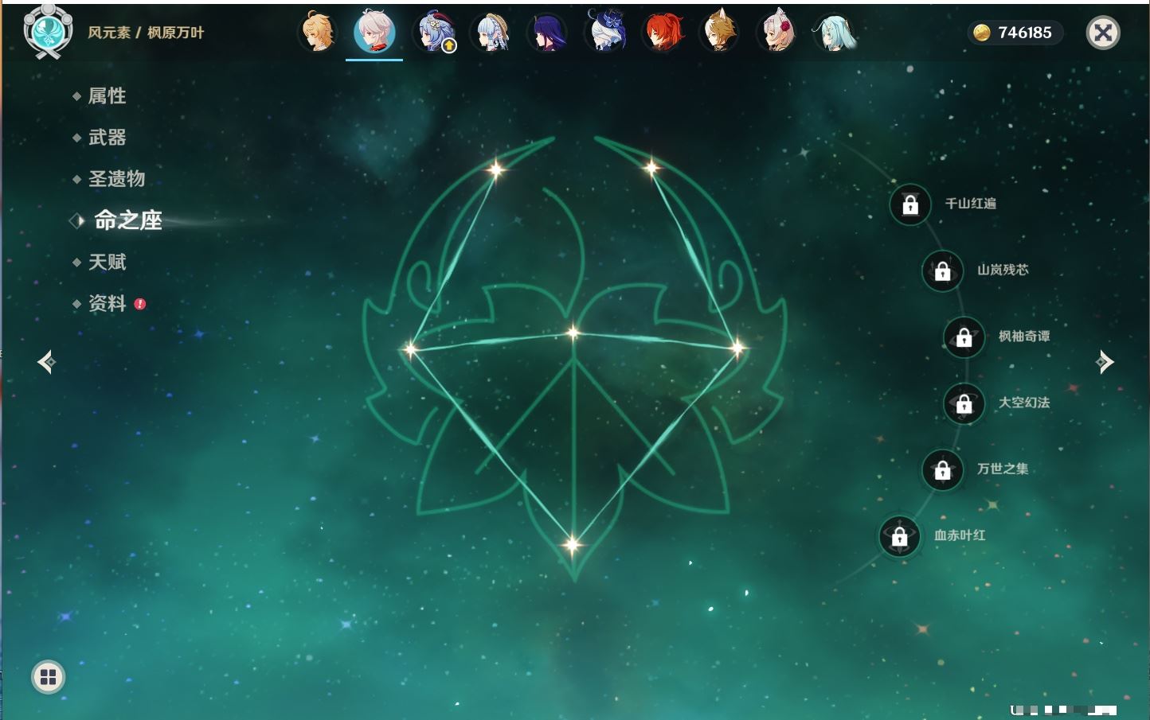The height and width of the screenshot is (720, 1150).
Task: Close the character screen
Action: click(x=1103, y=33)
